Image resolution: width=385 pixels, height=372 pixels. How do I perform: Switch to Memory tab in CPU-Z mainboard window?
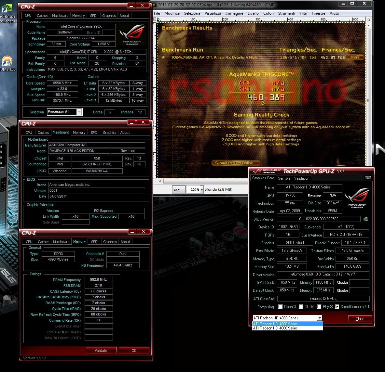(x=79, y=133)
